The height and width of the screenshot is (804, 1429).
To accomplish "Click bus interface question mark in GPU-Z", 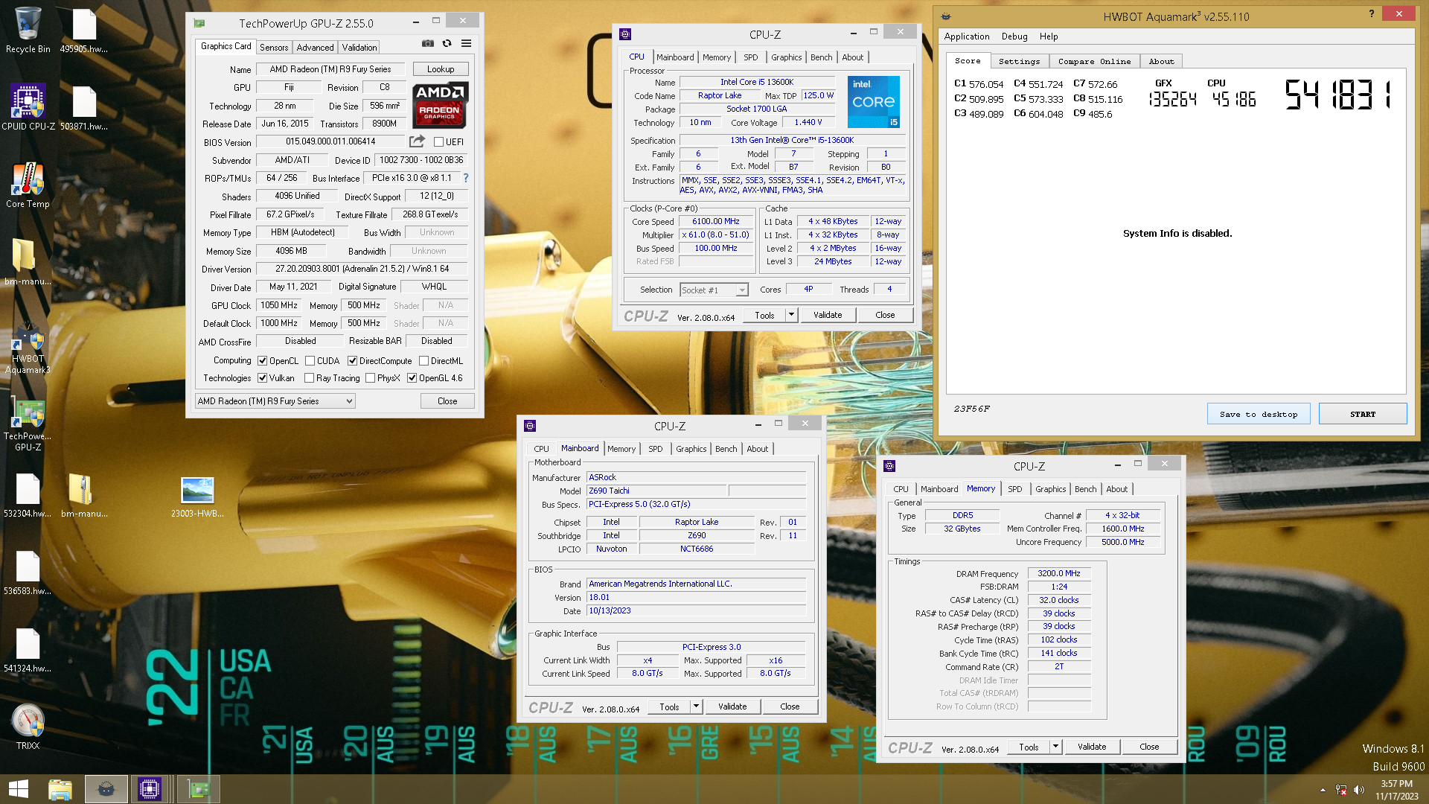I will [x=466, y=178].
